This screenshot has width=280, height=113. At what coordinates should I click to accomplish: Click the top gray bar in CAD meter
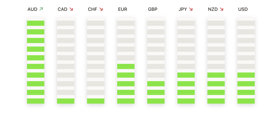[x=66, y=23]
